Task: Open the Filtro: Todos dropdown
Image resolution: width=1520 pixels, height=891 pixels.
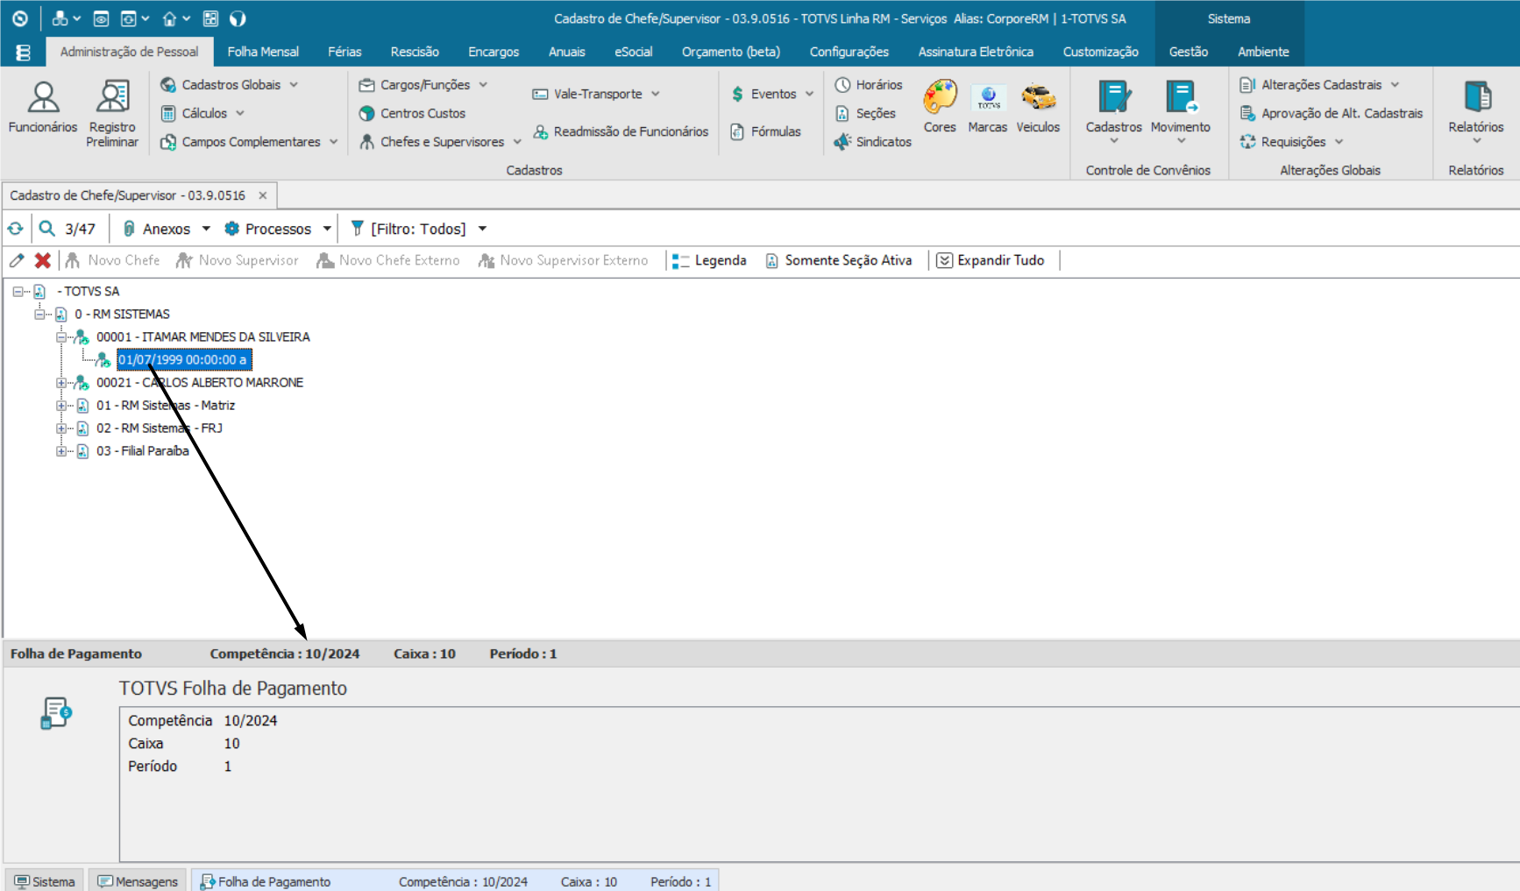Action: pos(418,229)
